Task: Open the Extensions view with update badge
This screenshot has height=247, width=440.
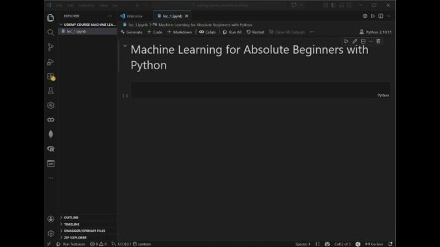Action: tap(51, 76)
